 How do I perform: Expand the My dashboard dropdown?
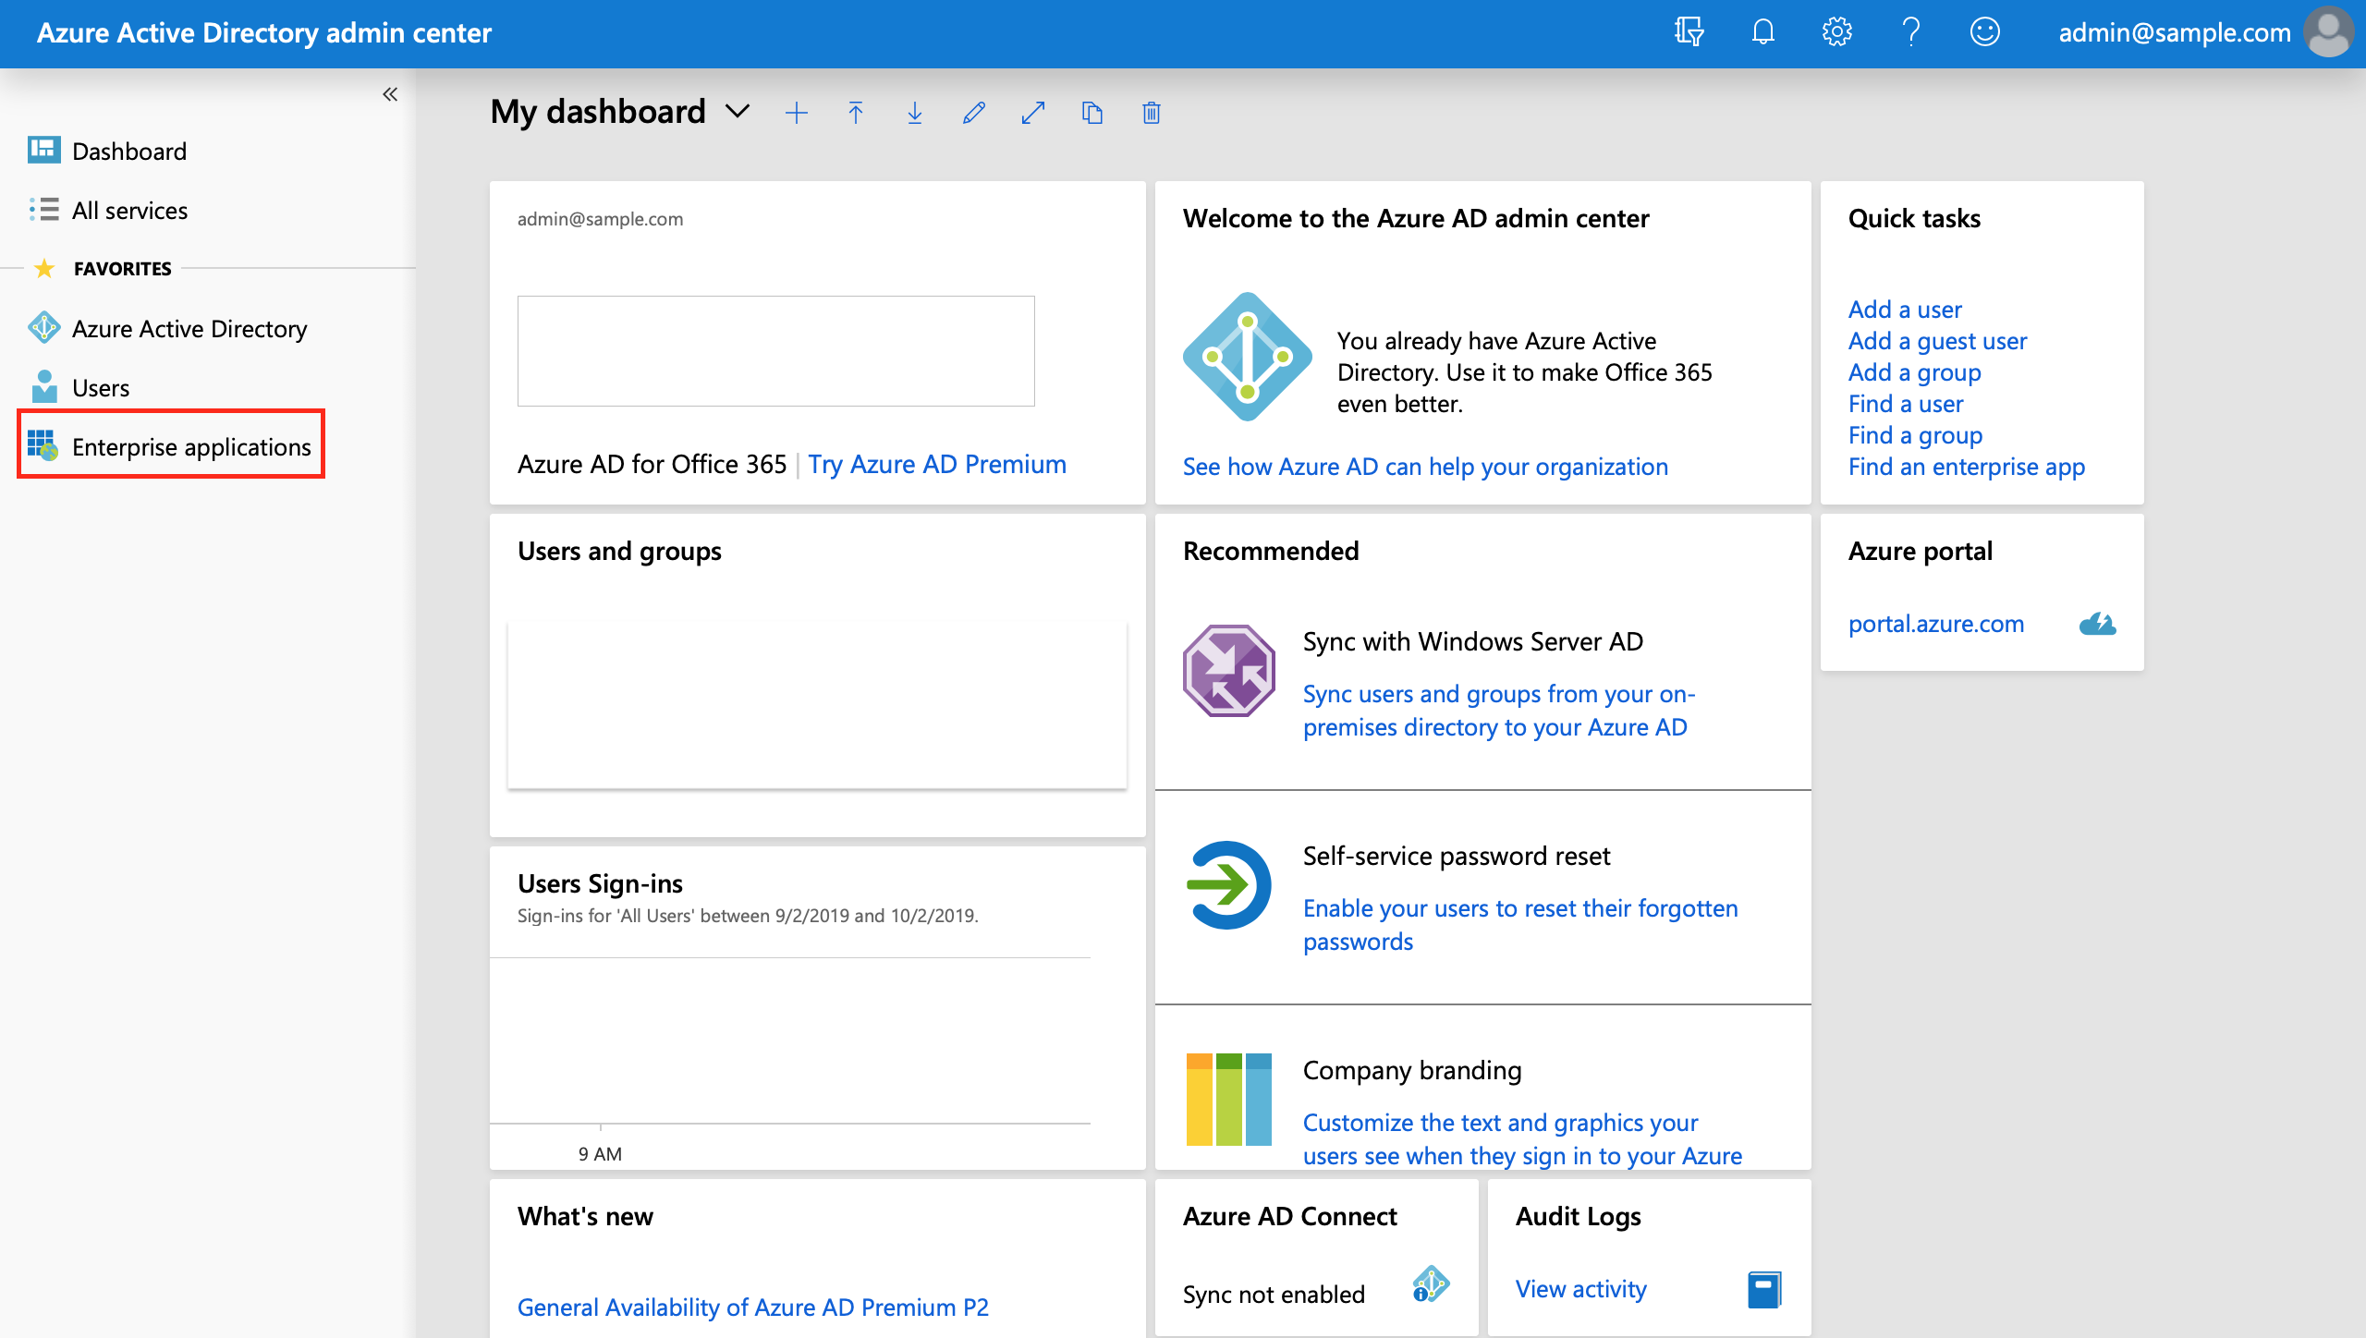[738, 112]
